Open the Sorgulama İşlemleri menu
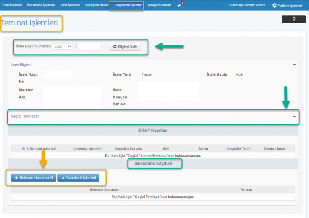 tap(126, 5)
